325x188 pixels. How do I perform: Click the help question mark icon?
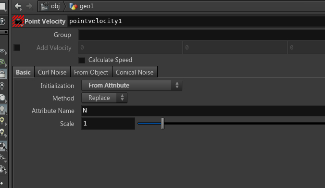pyautogui.click(x=2, y=22)
